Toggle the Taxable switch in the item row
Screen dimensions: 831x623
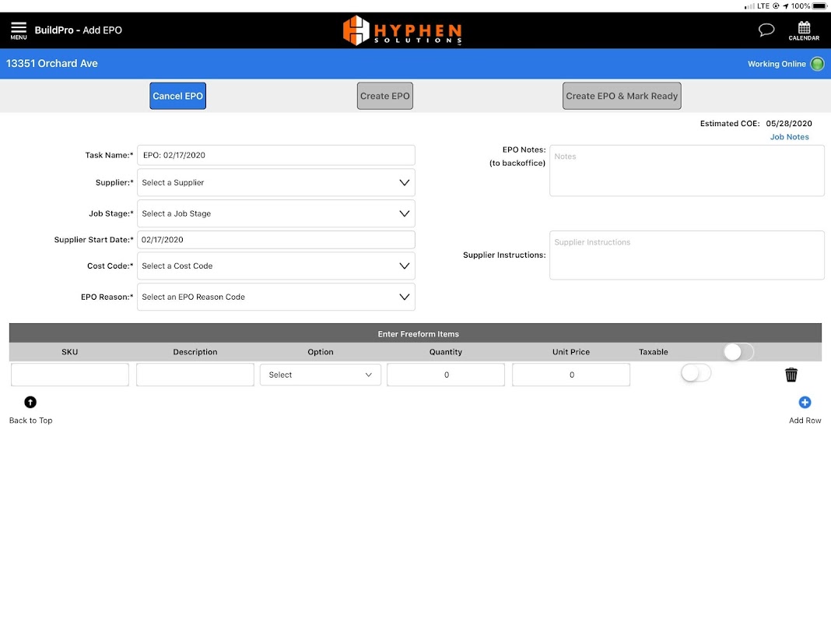pyautogui.click(x=696, y=373)
